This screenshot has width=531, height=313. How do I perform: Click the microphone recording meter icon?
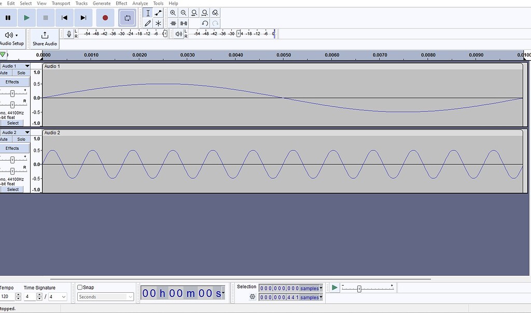68,34
